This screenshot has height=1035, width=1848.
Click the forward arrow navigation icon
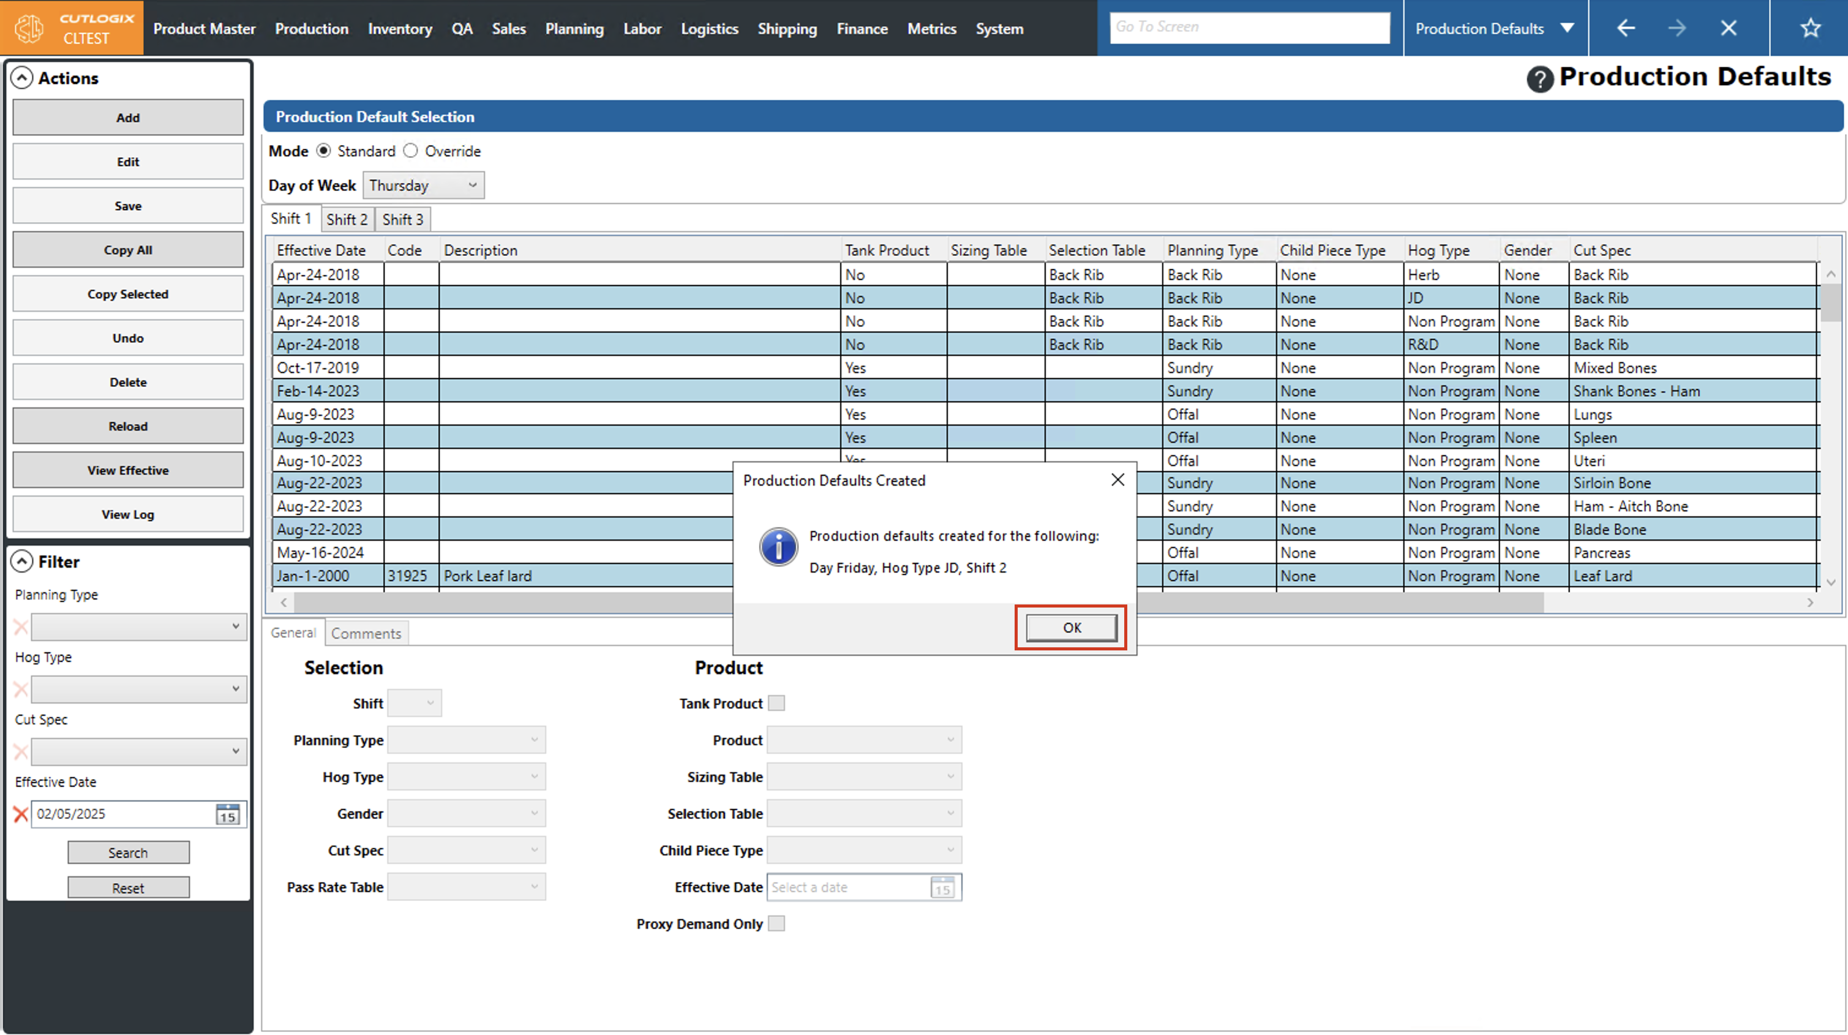(1677, 28)
